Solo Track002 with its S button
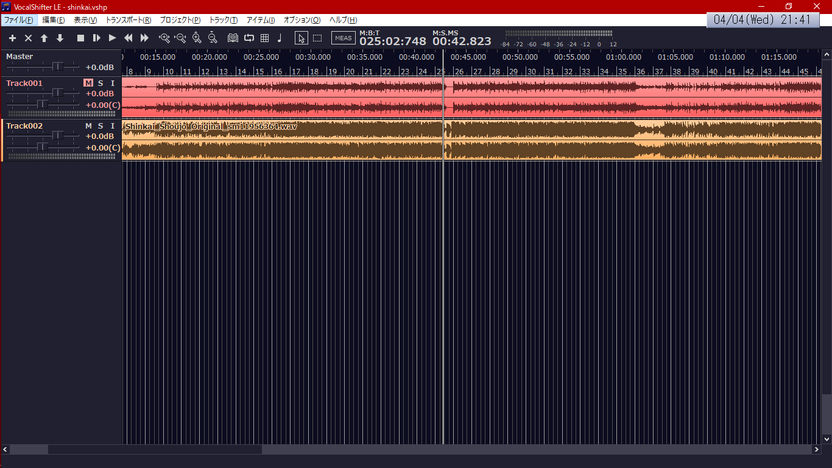832x468 pixels. [x=100, y=126]
